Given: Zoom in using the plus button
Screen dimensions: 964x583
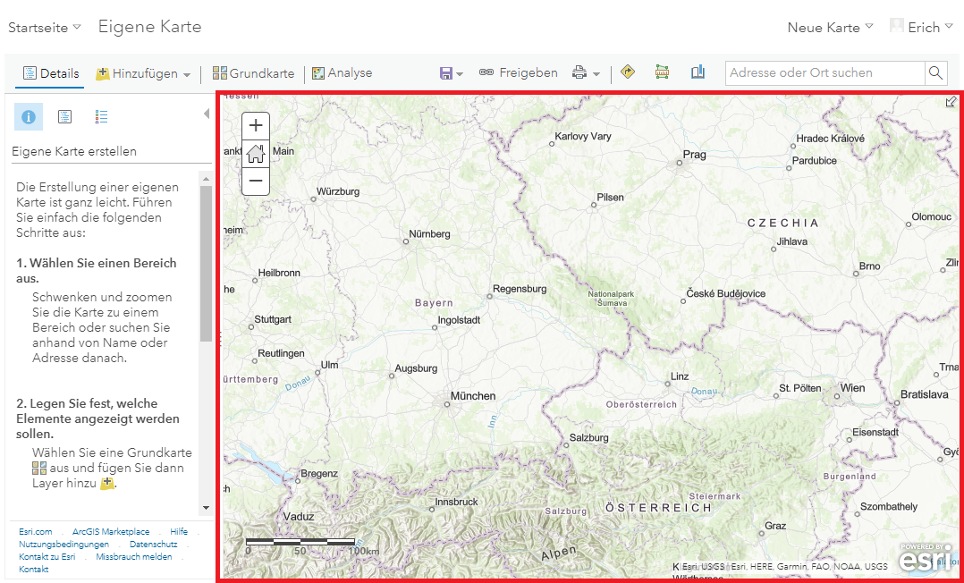Looking at the screenshot, I should pos(255,125).
